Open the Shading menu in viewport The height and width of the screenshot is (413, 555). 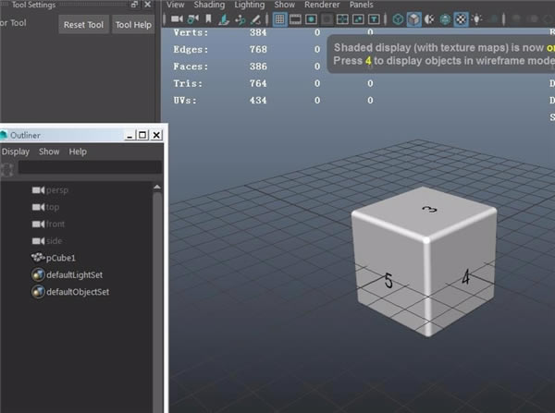[x=208, y=5]
